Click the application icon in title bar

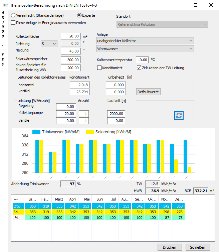(5, 5)
